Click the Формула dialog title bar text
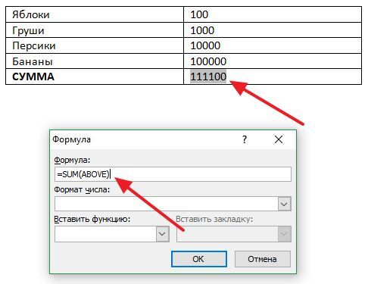This screenshot has width=368, height=284. (72, 139)
